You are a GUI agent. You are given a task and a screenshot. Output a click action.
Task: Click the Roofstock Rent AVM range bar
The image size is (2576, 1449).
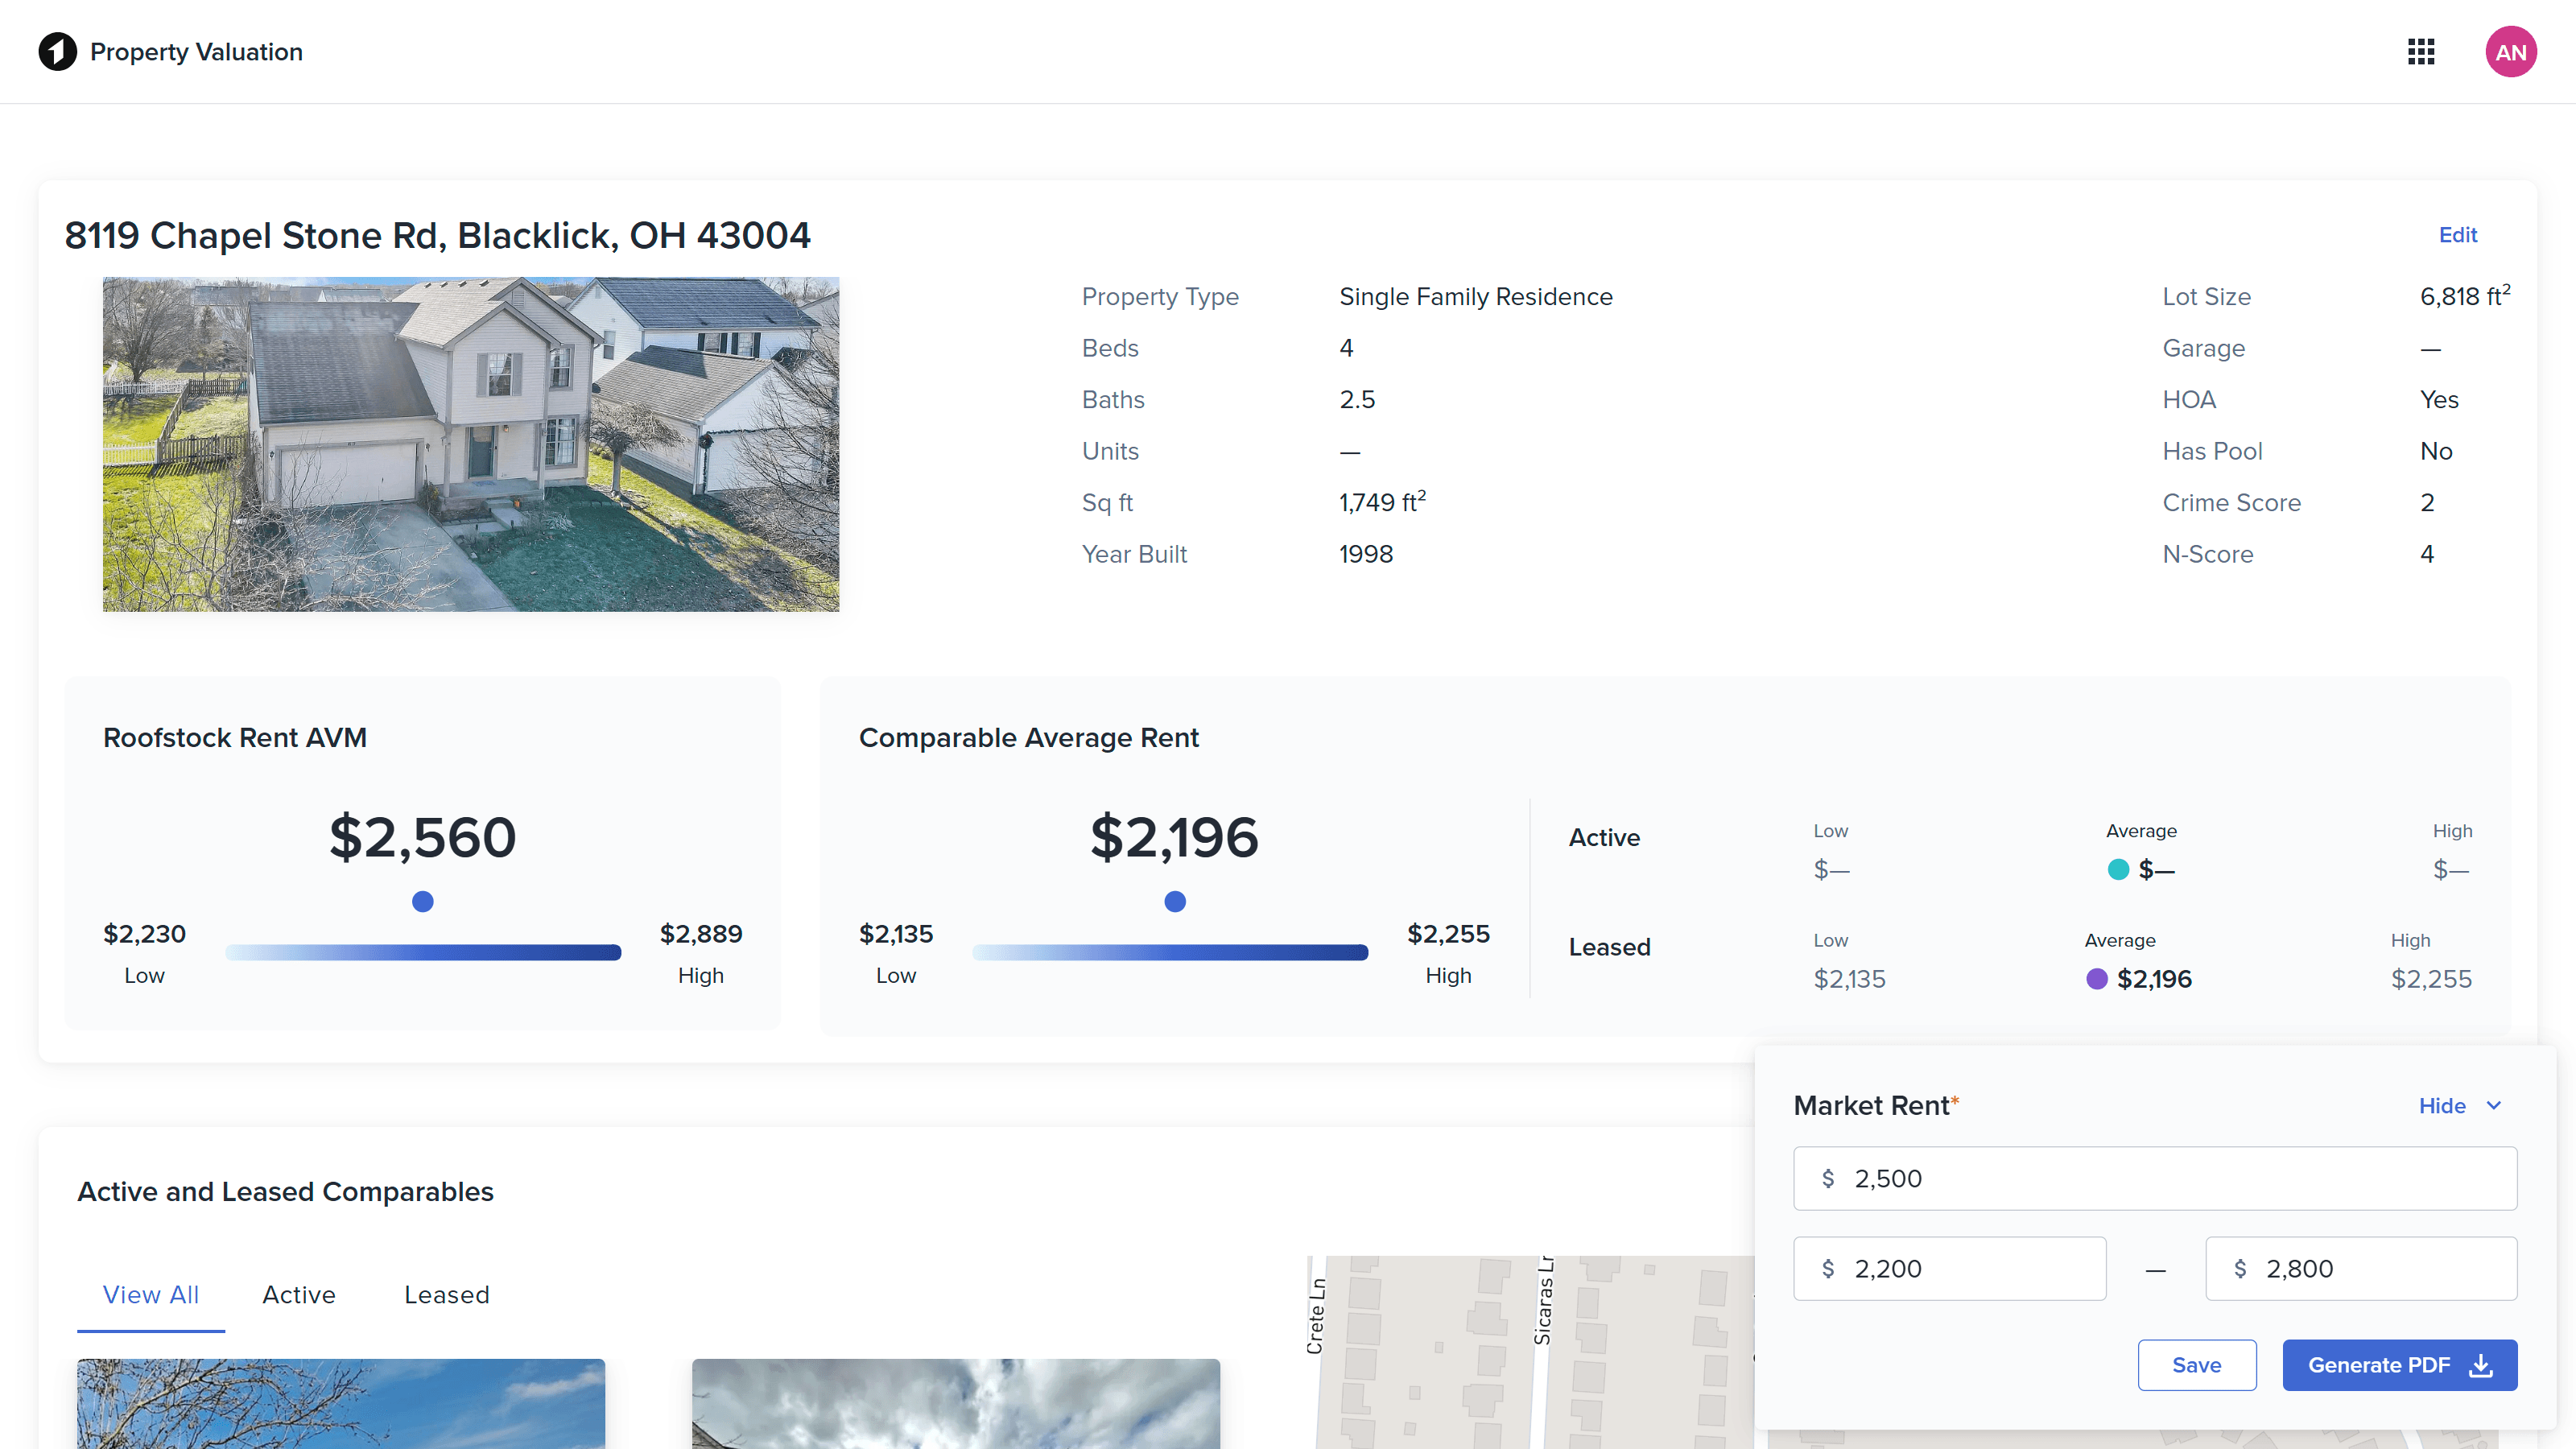pos(423,953)
